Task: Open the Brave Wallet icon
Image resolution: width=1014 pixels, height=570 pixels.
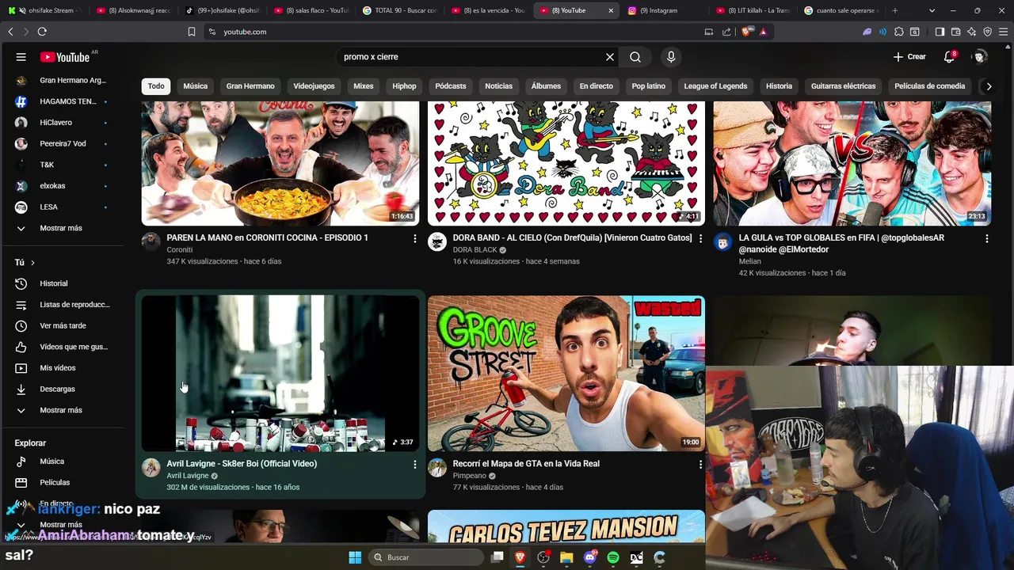Action: click(956, 32)
